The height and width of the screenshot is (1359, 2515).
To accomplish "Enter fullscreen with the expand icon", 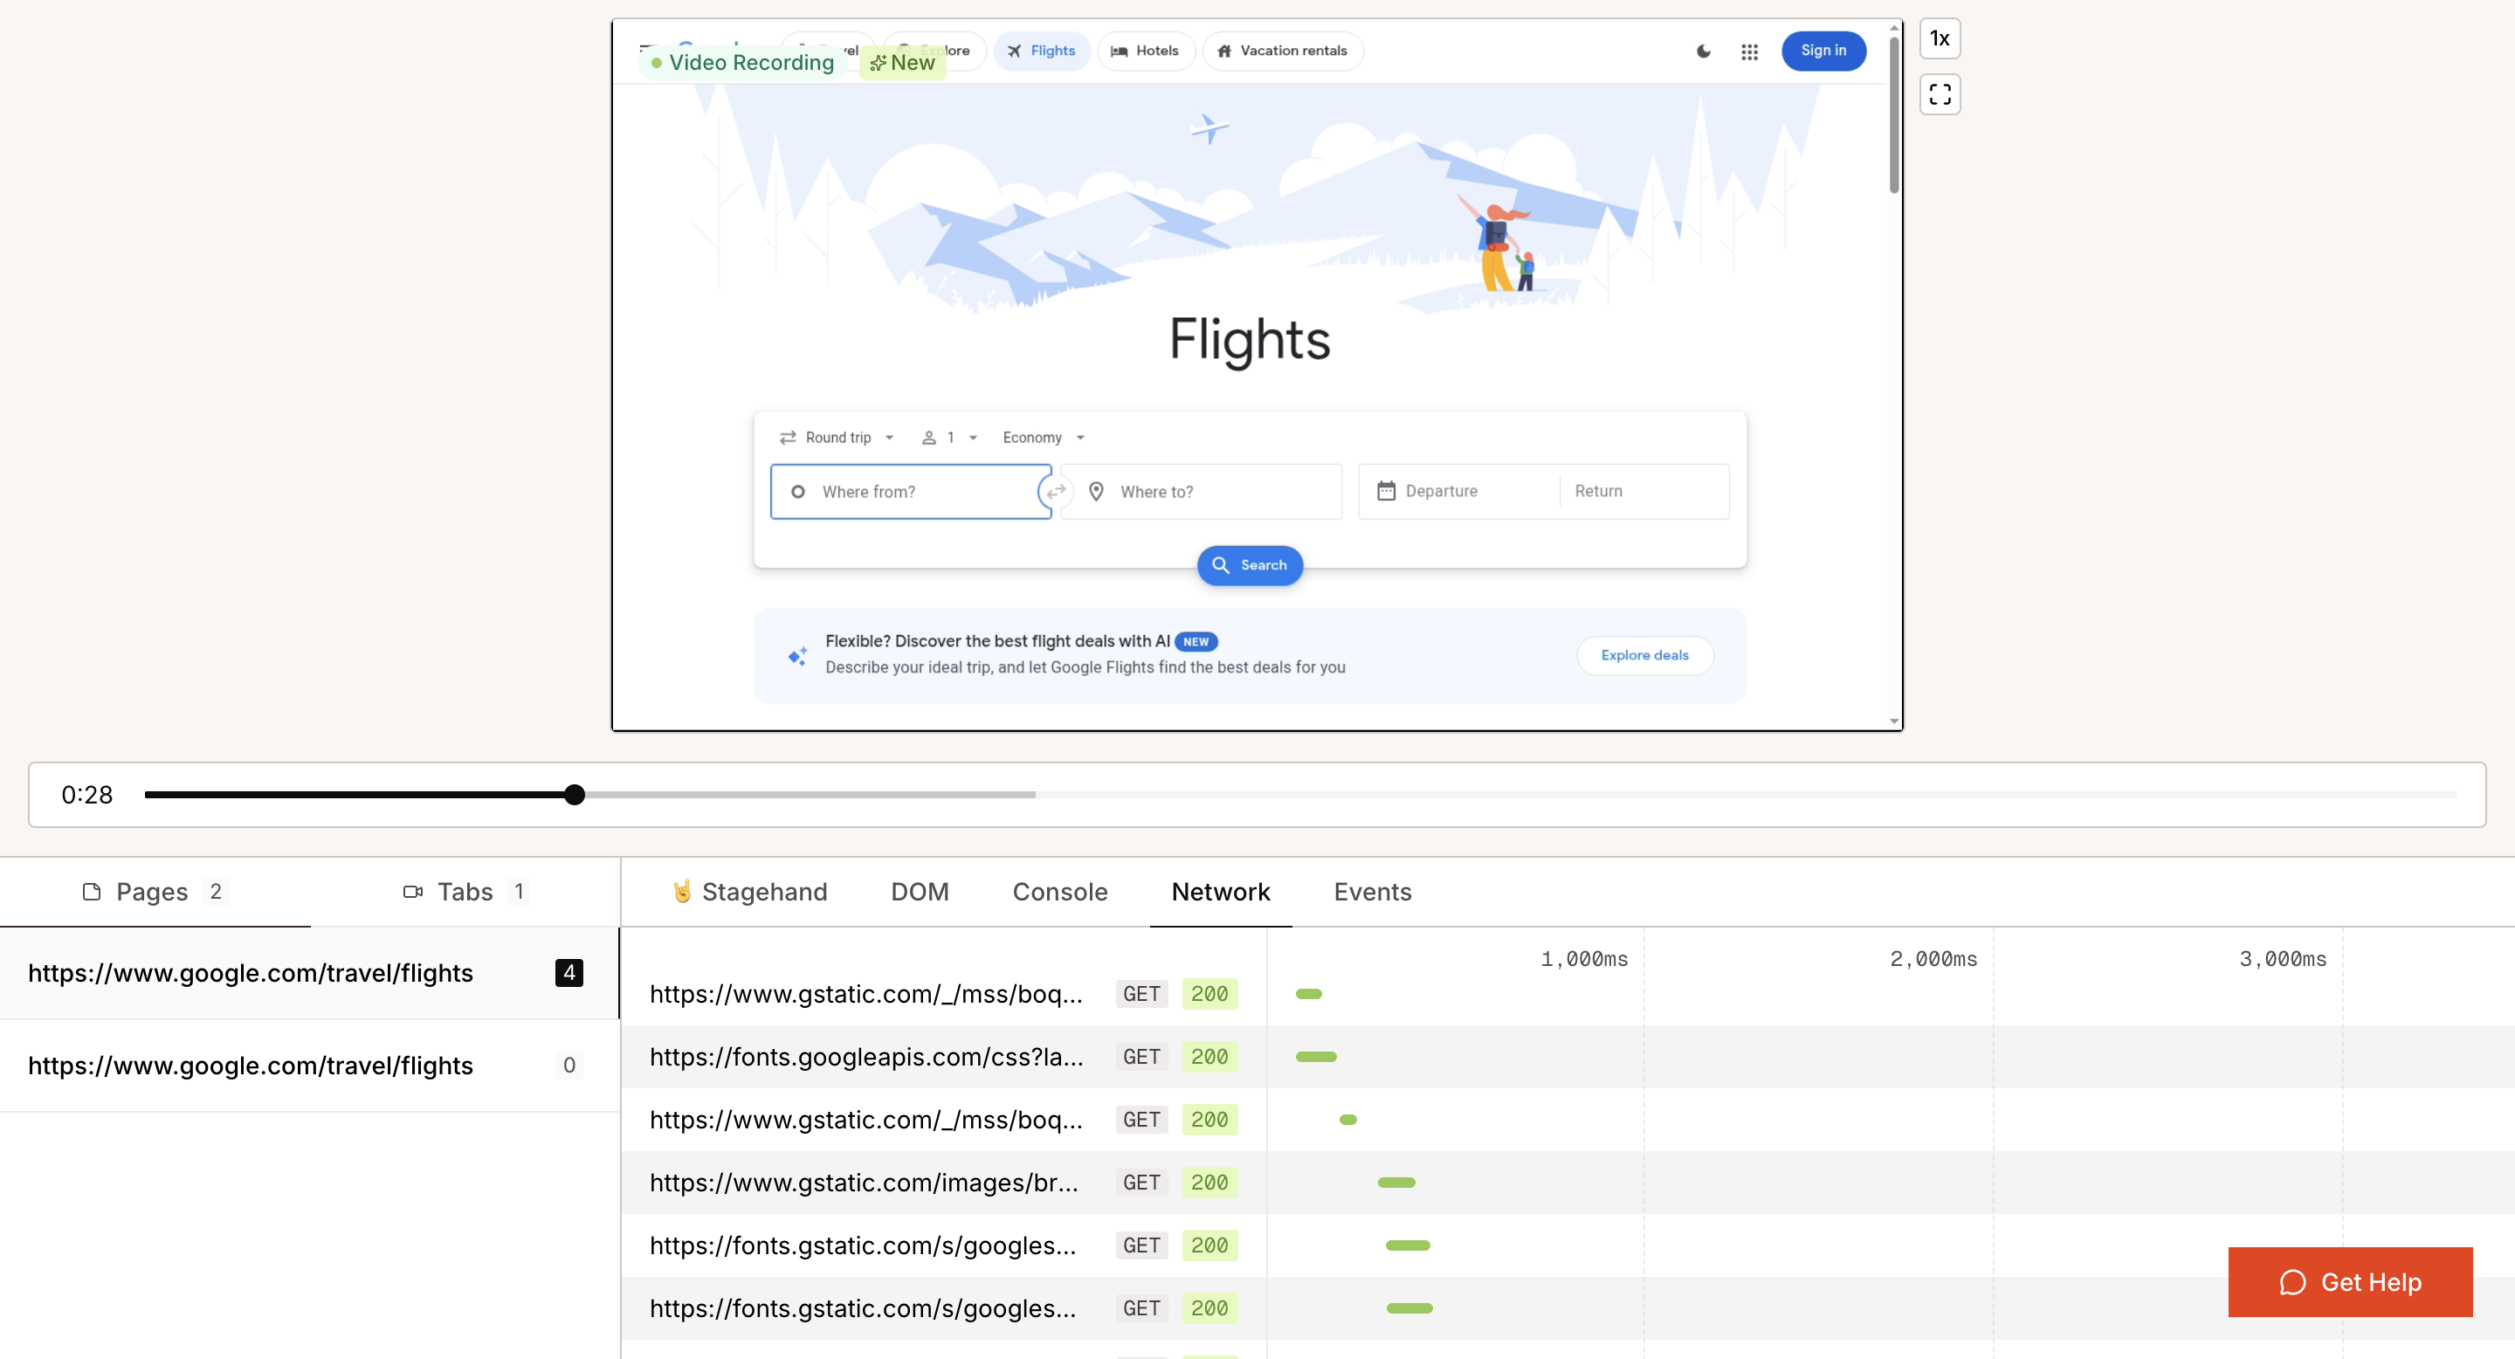I will click(x=1940, y=93).
